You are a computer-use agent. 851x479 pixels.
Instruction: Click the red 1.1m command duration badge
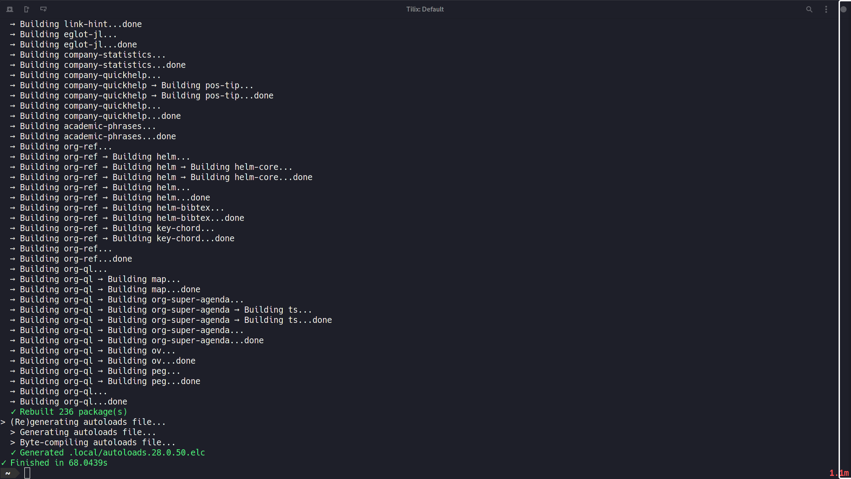[838, 473]
